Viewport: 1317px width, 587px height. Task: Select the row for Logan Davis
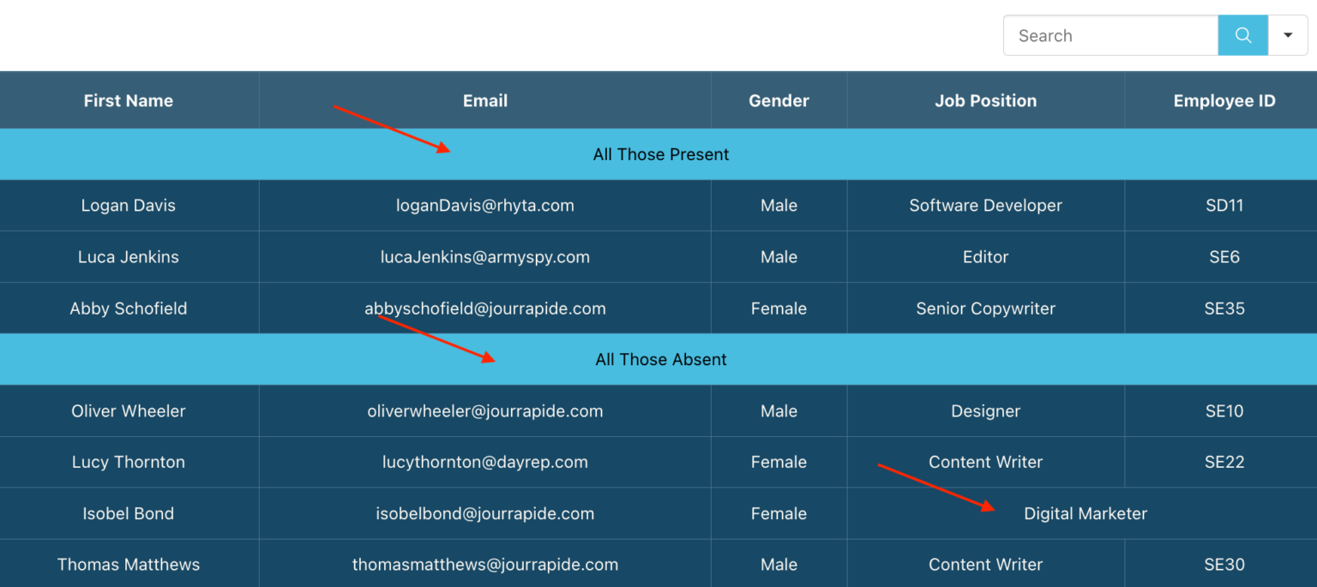point(128,205)
